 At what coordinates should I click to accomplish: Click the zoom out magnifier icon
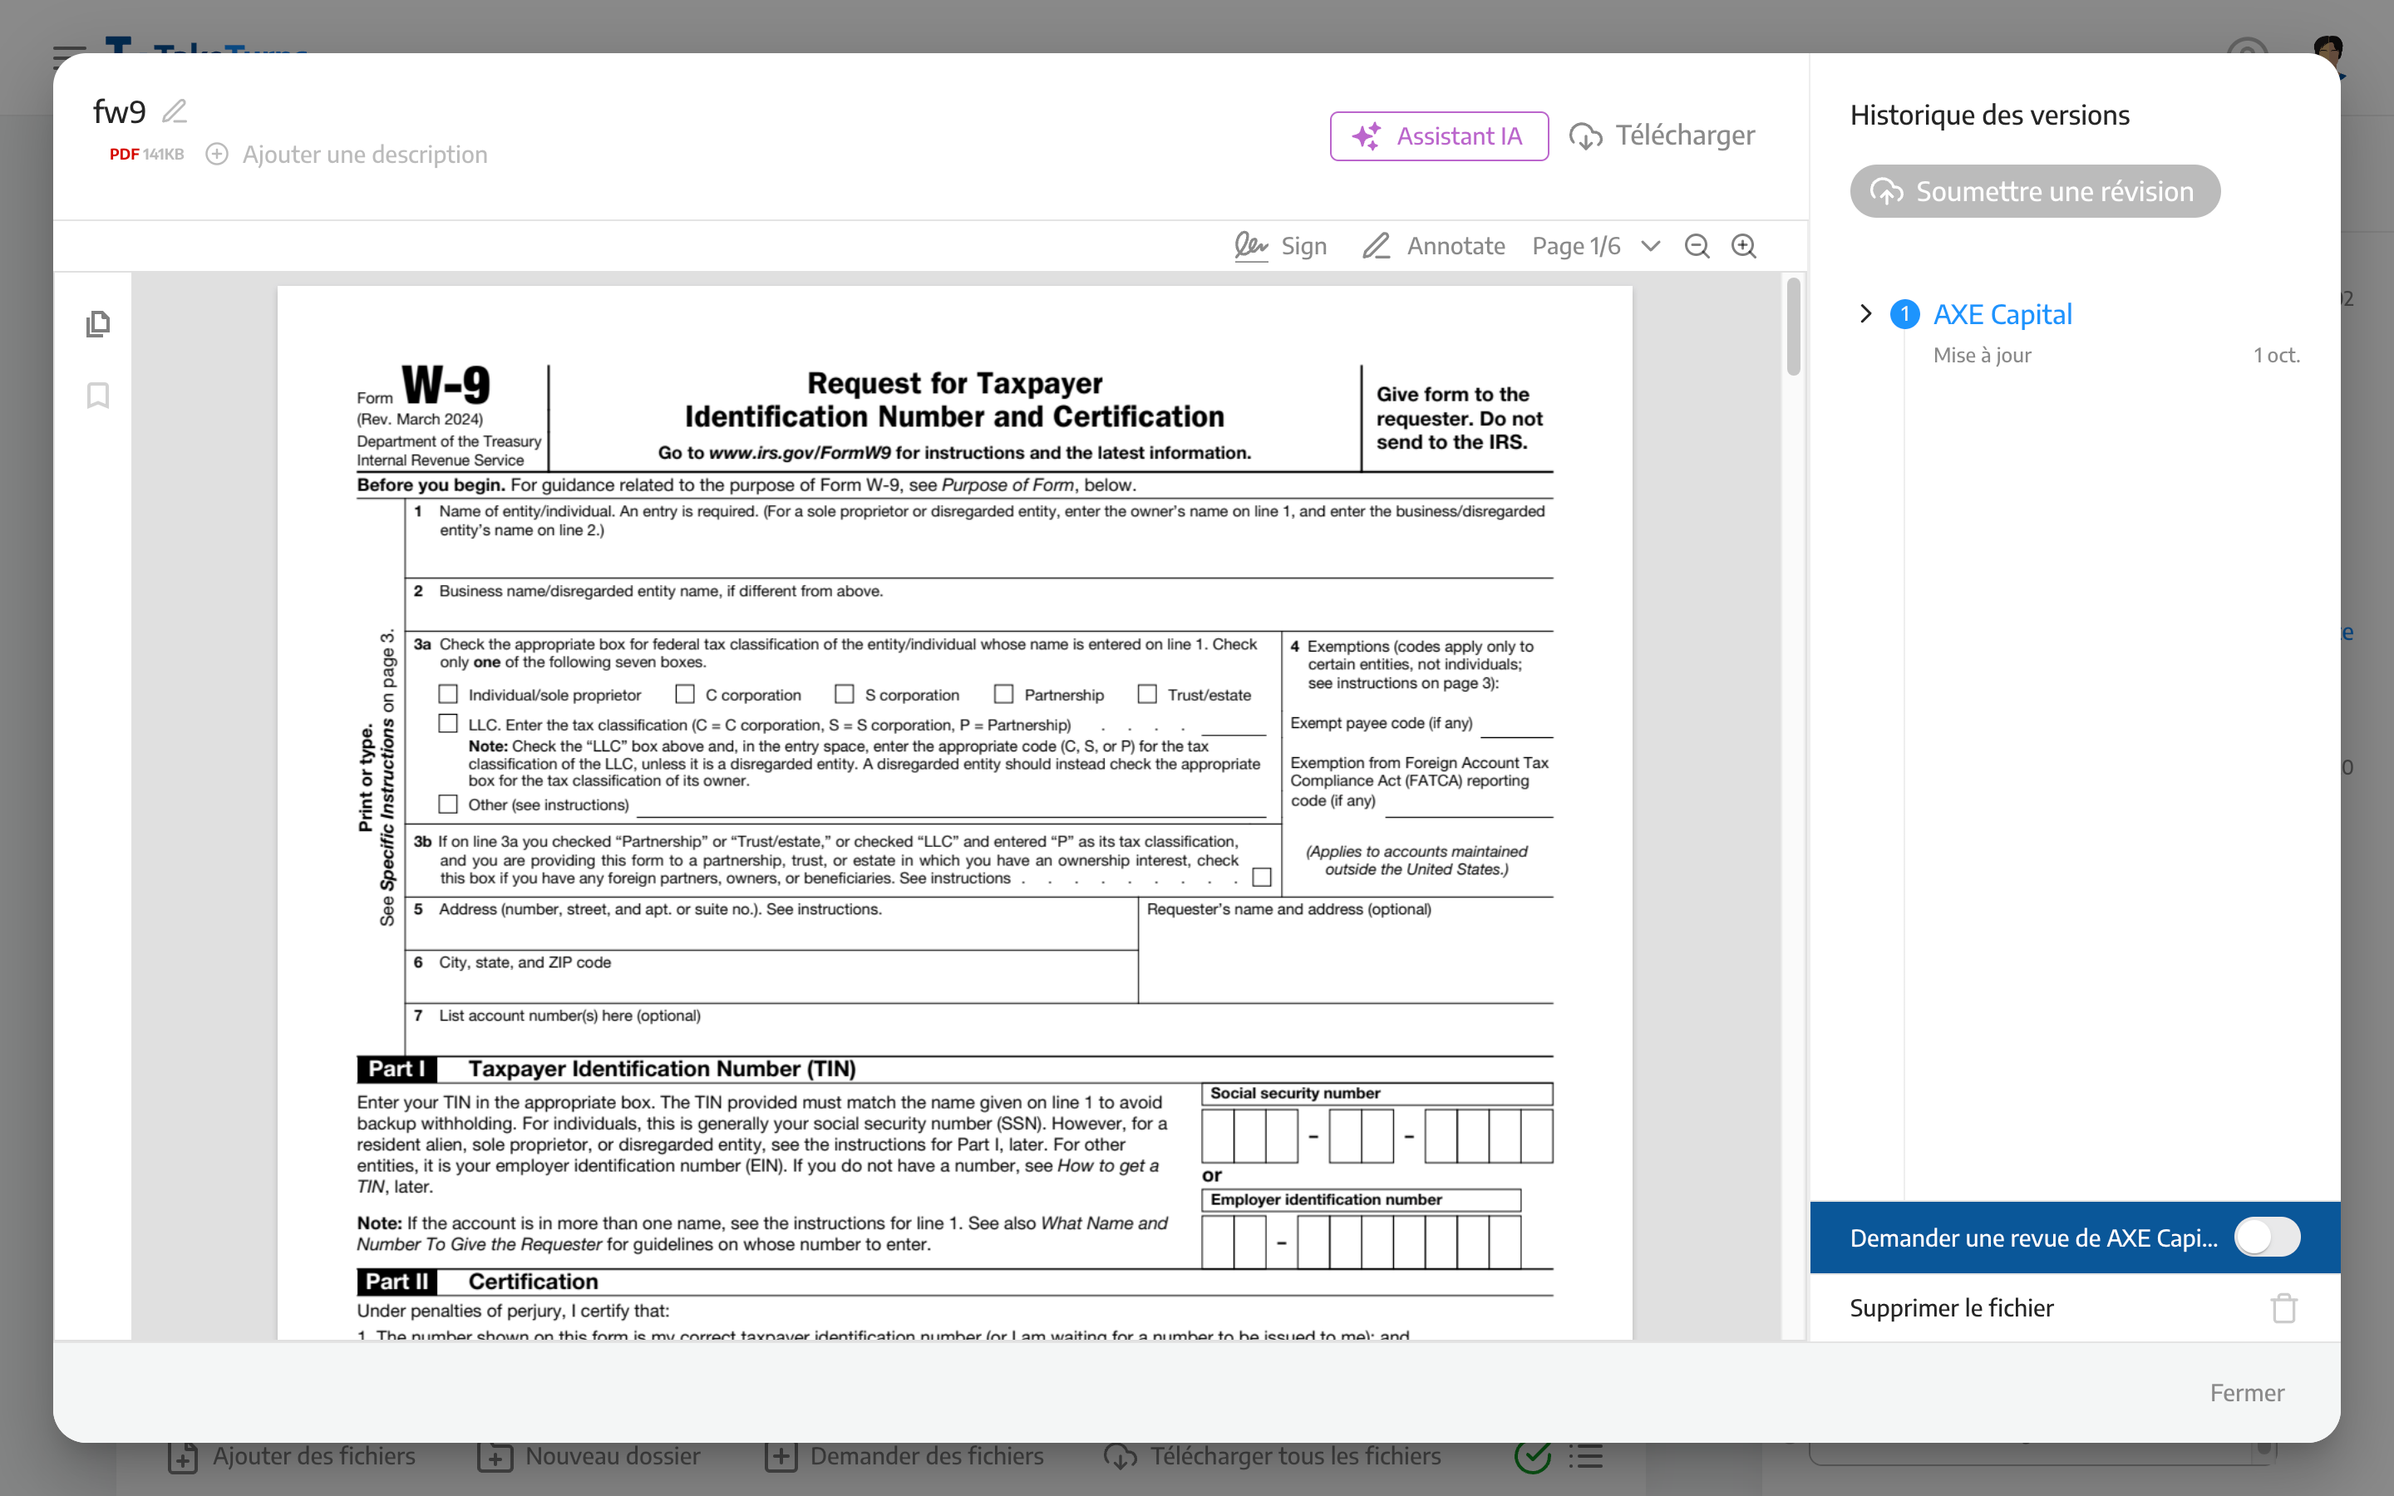point(1697,243)
